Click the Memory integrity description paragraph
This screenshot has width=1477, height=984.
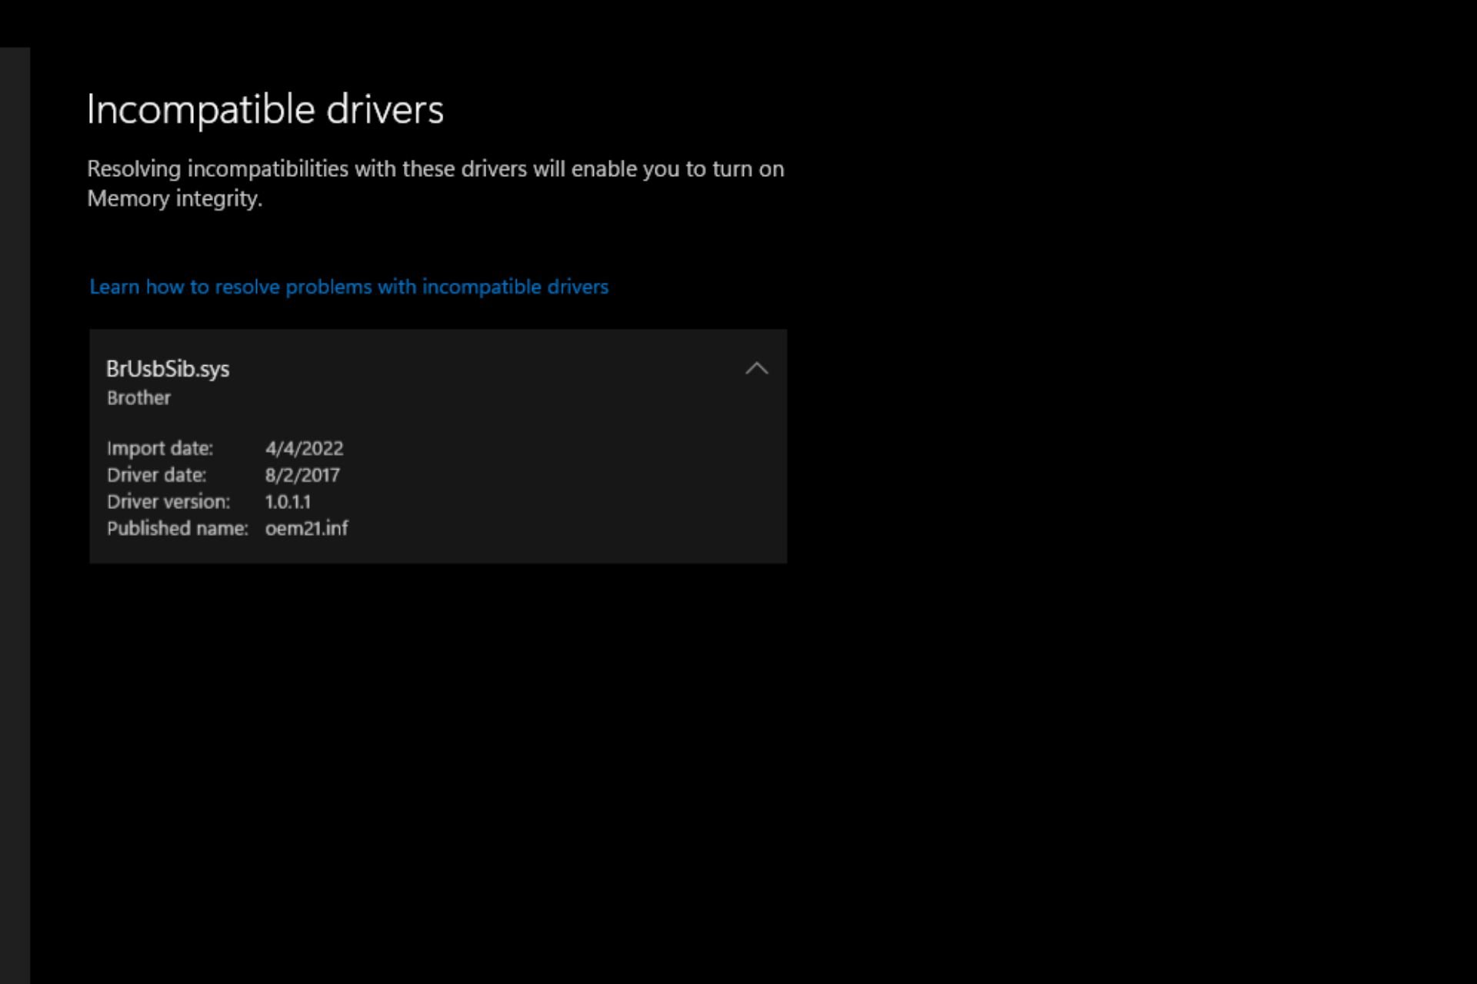point(435,184)
